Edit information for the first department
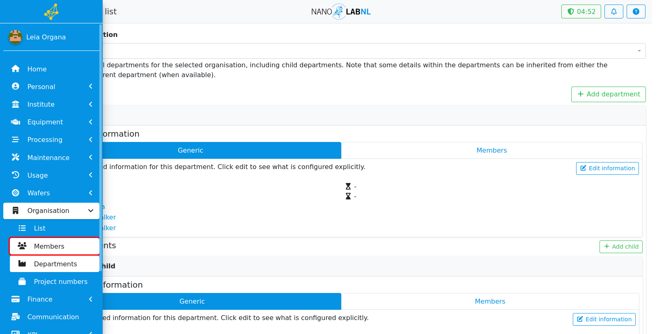 (607, 168)
